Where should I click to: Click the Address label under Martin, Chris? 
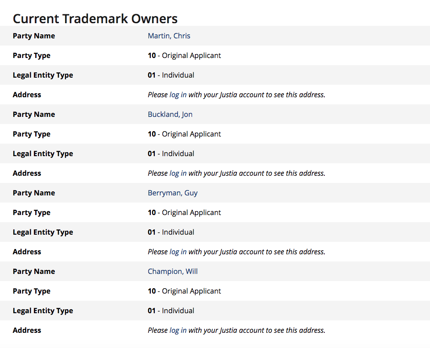(x=27, y=95)
